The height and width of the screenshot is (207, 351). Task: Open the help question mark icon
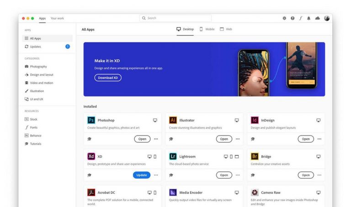click(x=292, y=18)
